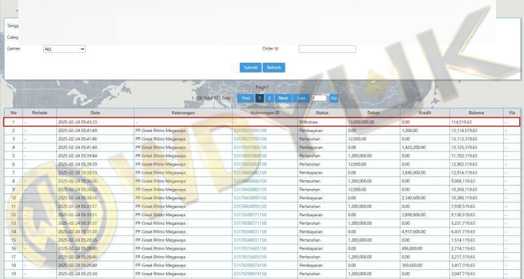Click the Kredit column header
524x279 pixels.
pyautogui.click(x=424, y=112)
